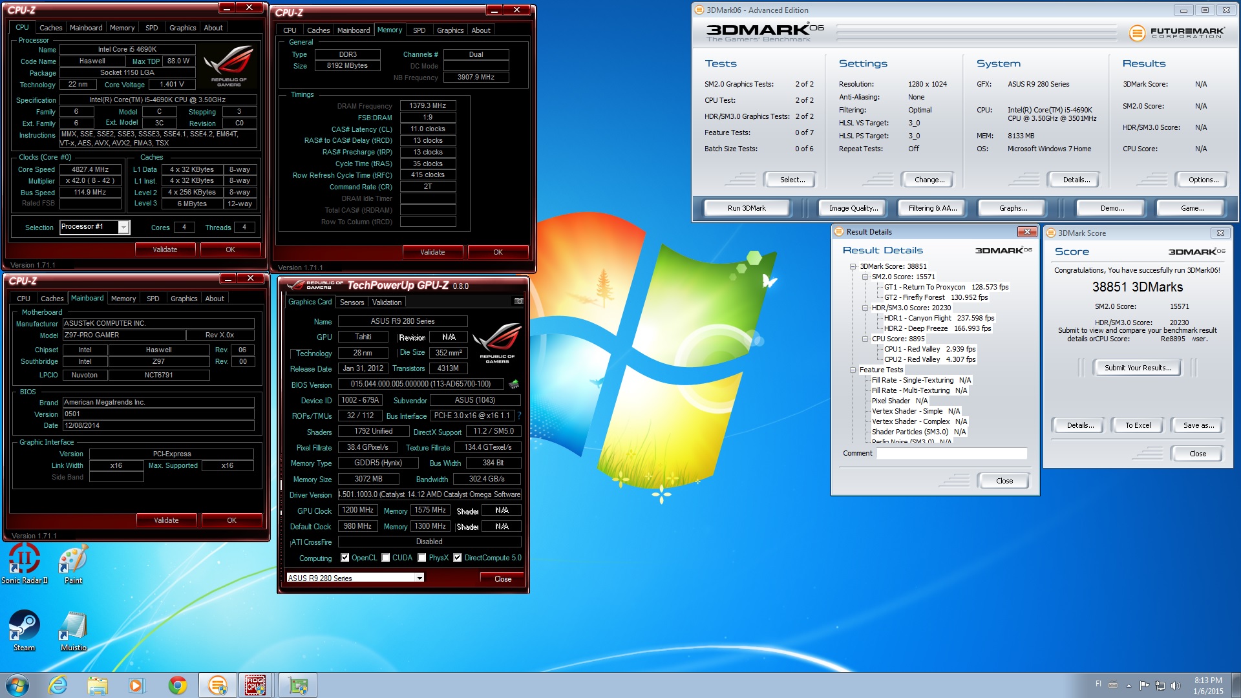Viewport: 1241px width, 698px height.
Task: Click the Result Details window title icon
Action: point(838,231)
